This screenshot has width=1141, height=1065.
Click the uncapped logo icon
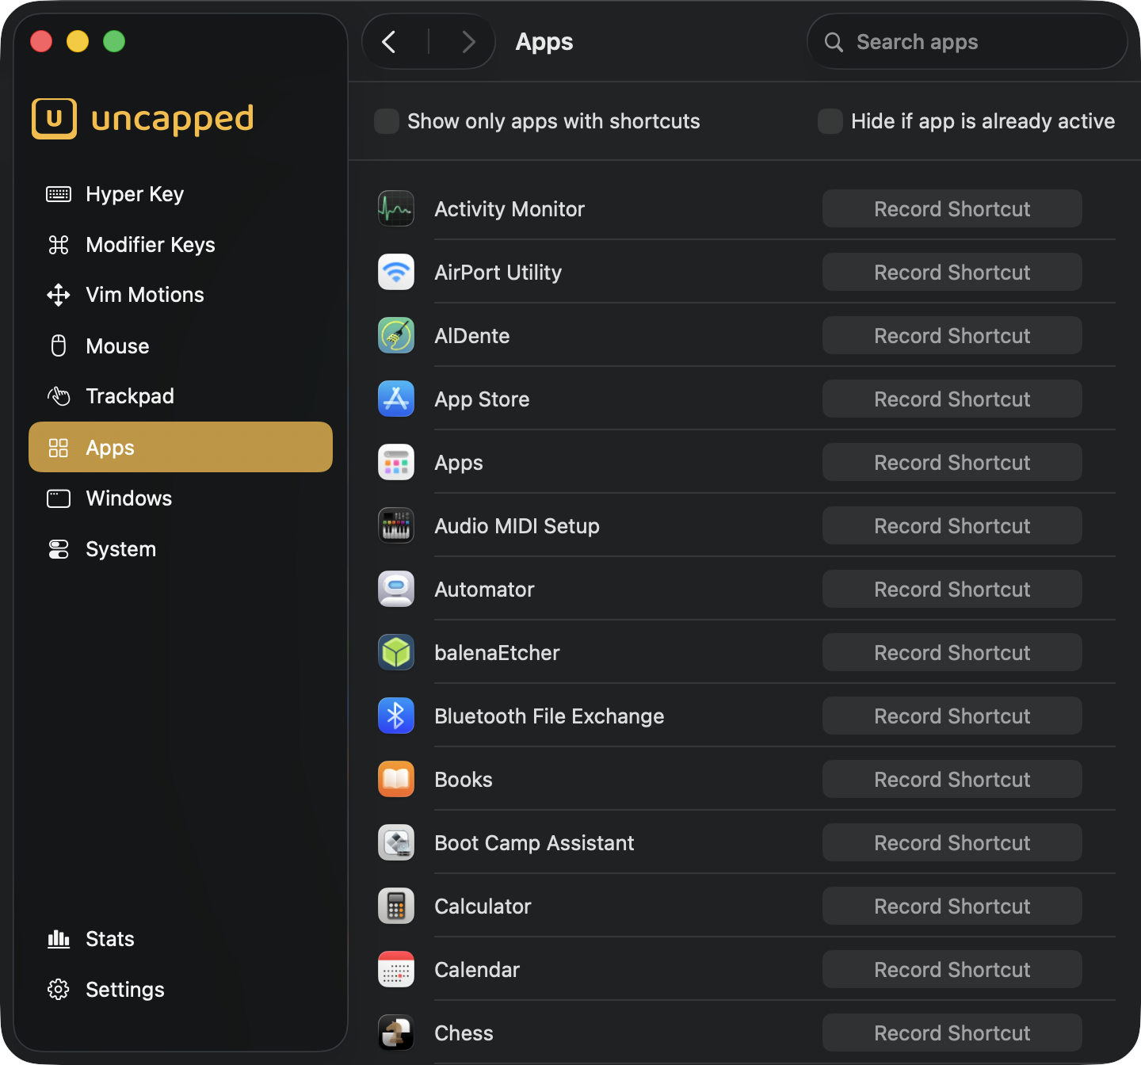[55, 119]
